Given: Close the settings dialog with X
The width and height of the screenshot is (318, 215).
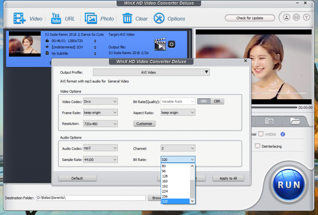Looking at the screenshot, I should point(245,61).
